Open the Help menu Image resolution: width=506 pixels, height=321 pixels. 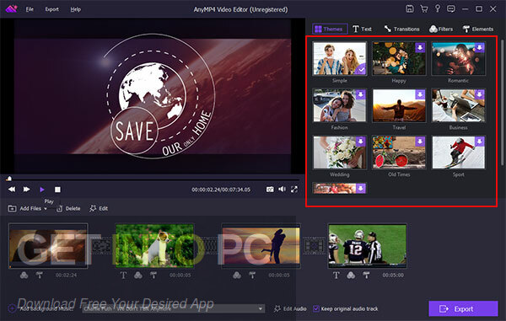pyautogui.click(x=76, y=9)
